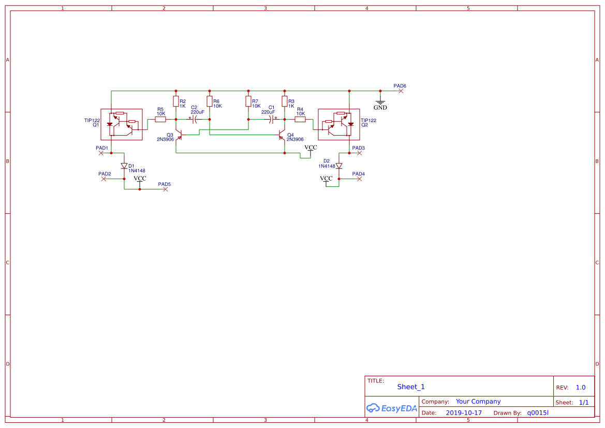This screenshot has width=605, height=428.
Task: Click the GND ground symbol near PAD6
Action: click(380, 102)
